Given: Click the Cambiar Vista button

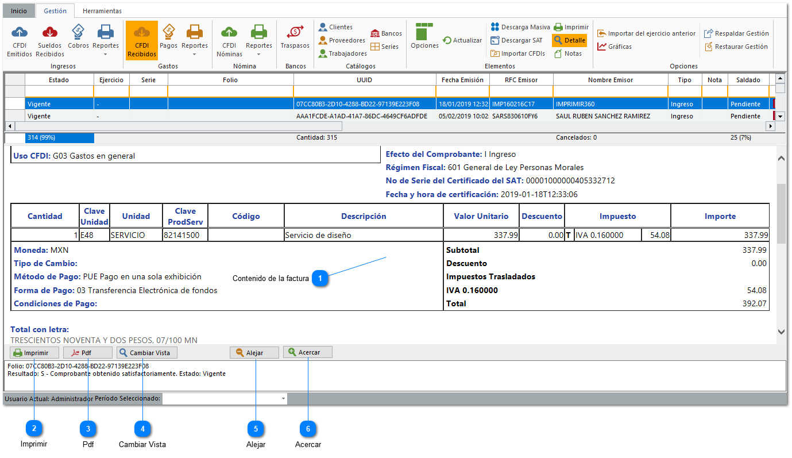Looking at the screenshot, I should tap(147, 353).
